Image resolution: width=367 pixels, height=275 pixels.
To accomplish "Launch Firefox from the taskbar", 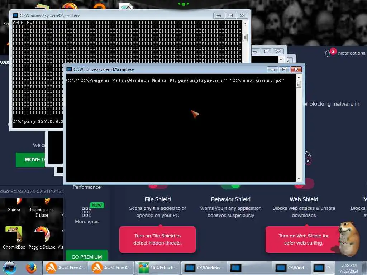I will click(31, 268).
